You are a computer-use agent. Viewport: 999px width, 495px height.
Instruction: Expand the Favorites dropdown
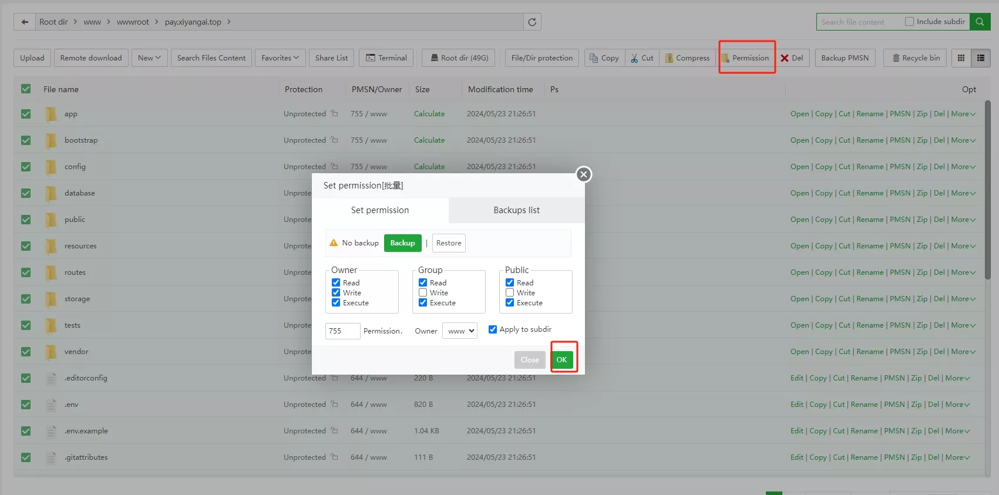tap(280, 58)
